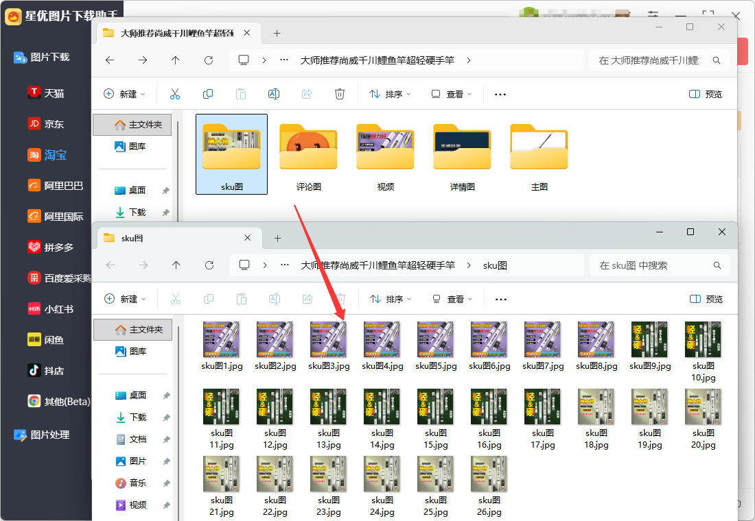Choose Taobao (淘宝) in the sidebar
This screenshot has height=521, width=755.
(47, 155)
